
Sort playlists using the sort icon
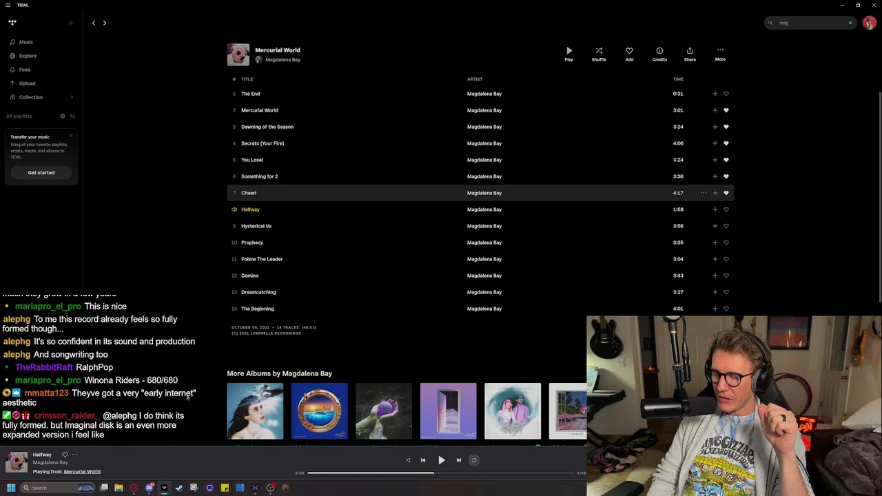[x=72, y=116]
